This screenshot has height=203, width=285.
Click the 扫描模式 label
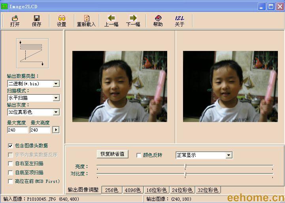(x=18, y=90)
